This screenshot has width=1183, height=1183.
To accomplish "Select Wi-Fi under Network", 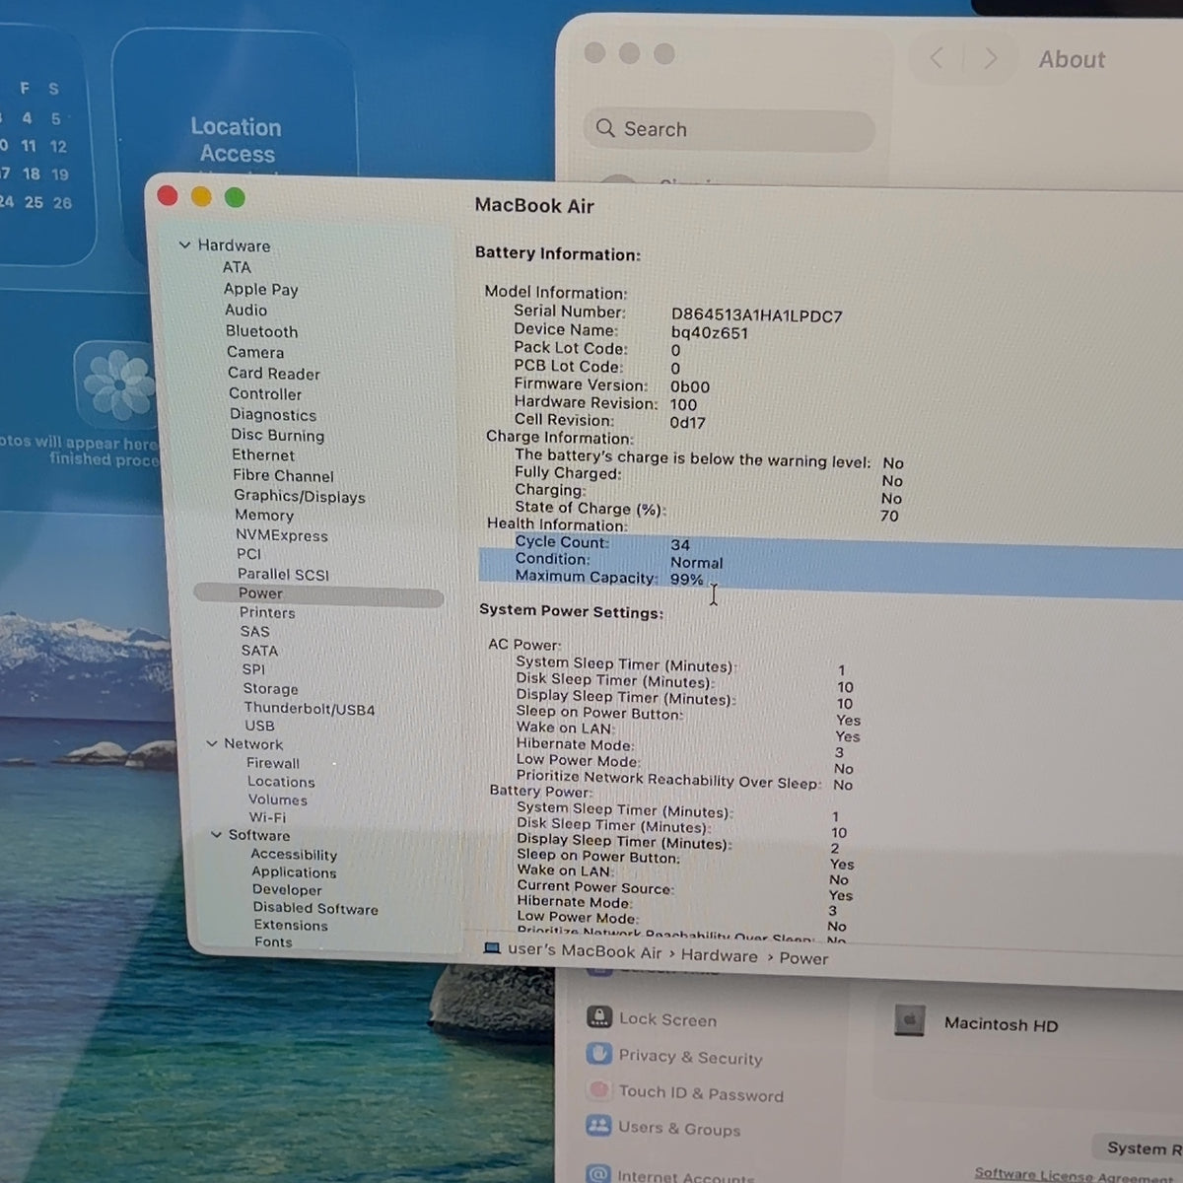I will pyautogui.click(x=267, y=817).
